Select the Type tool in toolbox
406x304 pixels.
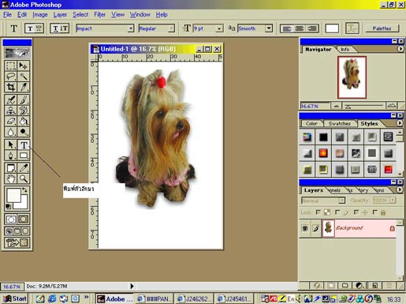[24, 144]
